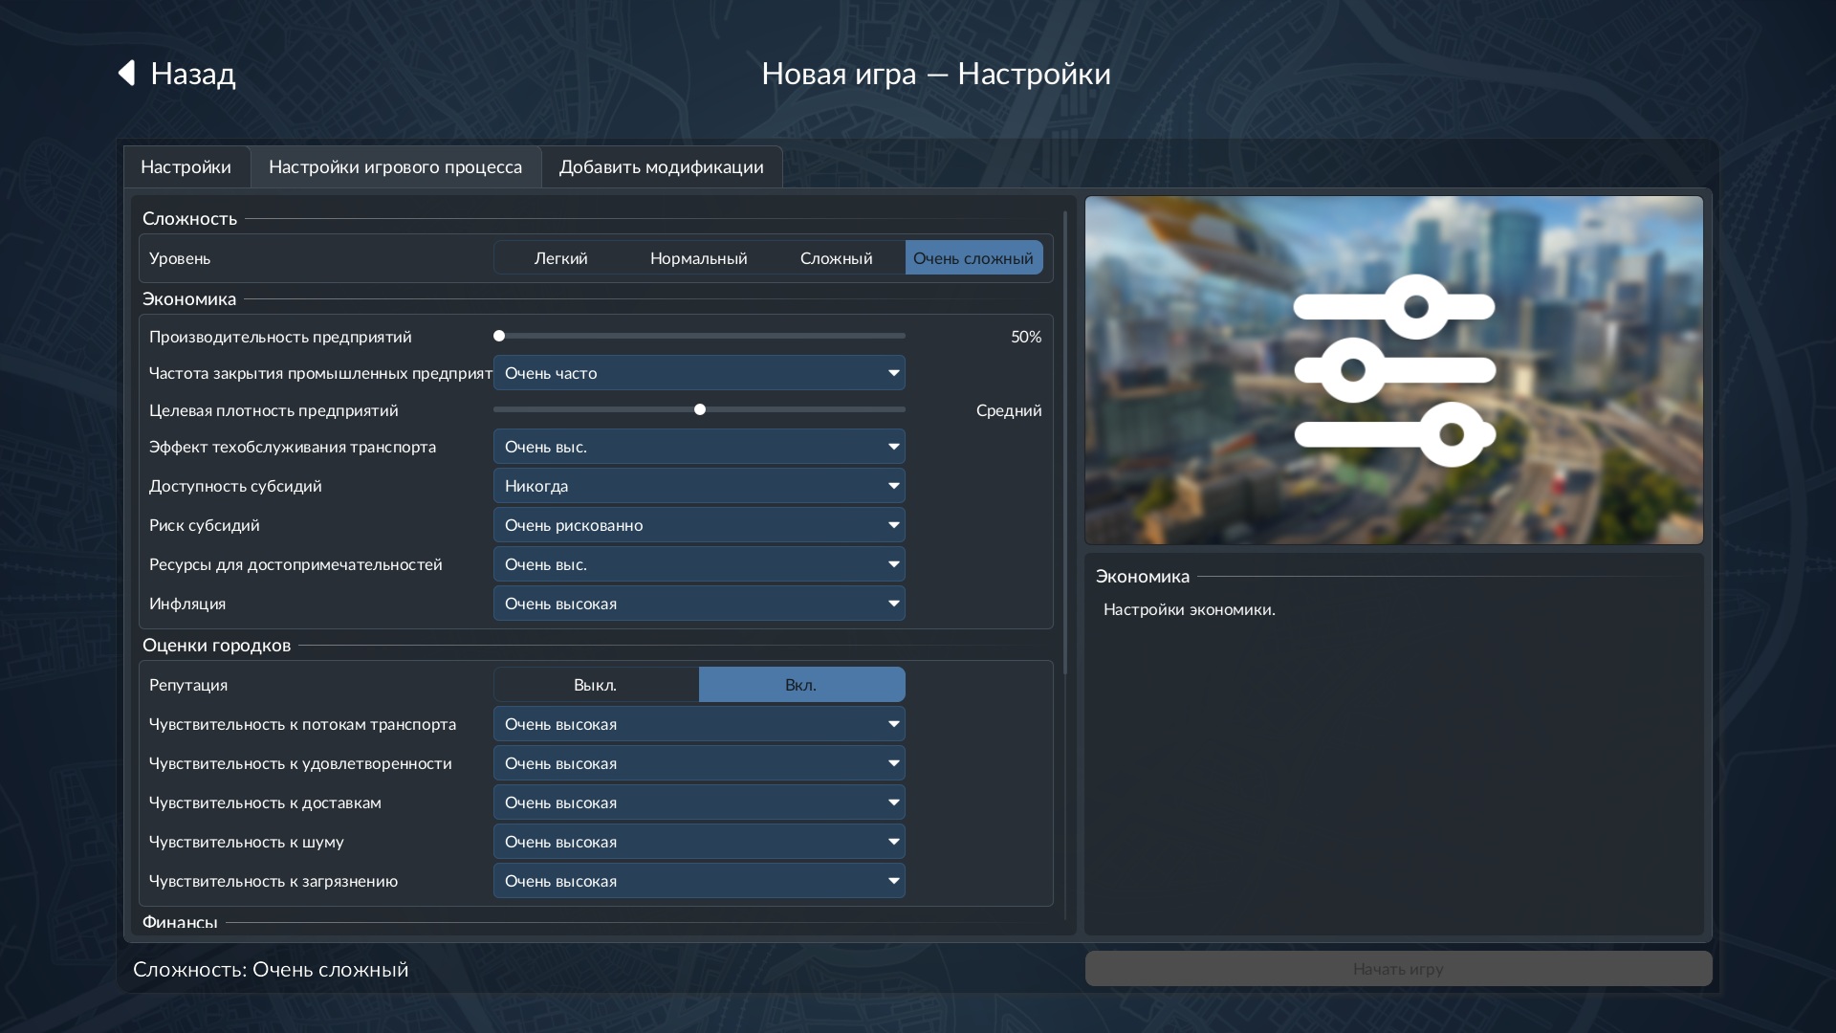Open the Риск субсидий dropdown
The image size is (1836, 1033).
coord(699,525)
